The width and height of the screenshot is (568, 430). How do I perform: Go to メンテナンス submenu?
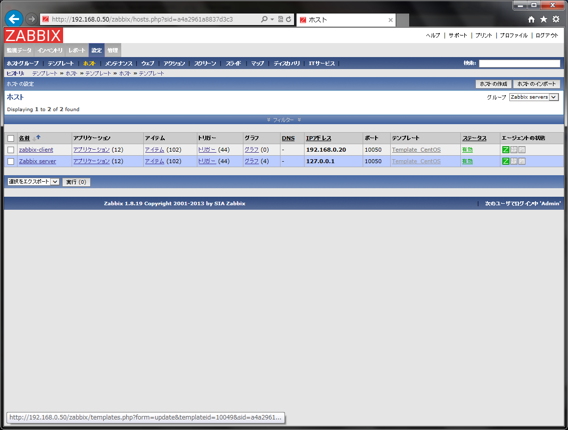pyautogui.click(x=118, y=64)
